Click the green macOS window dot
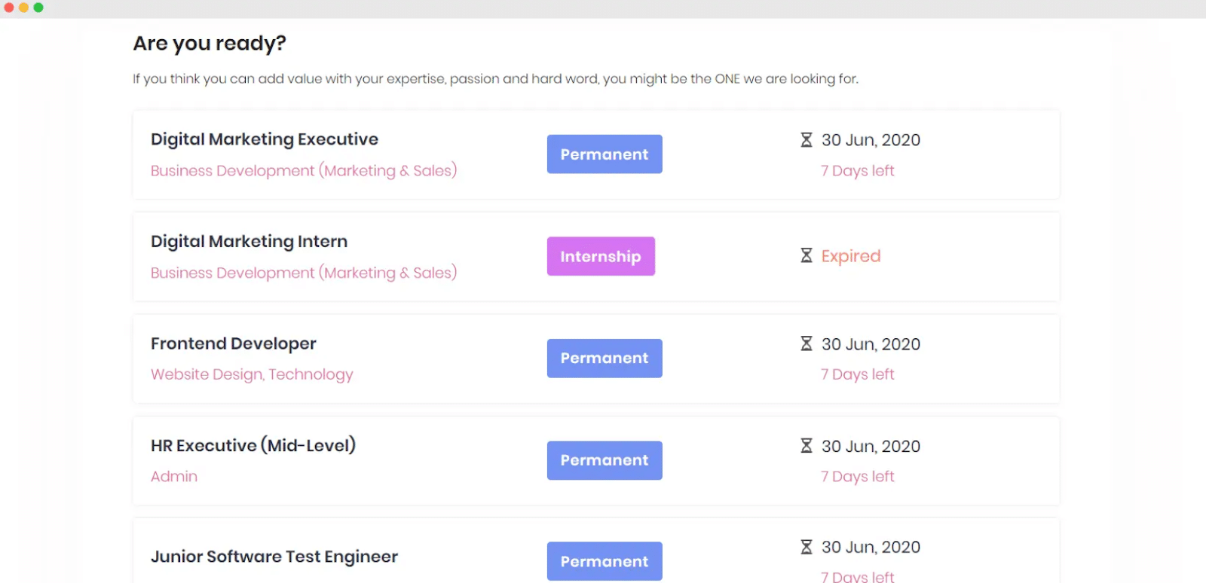The height and width of the screenshot is (583, 1206). click(x=38, y=8)
